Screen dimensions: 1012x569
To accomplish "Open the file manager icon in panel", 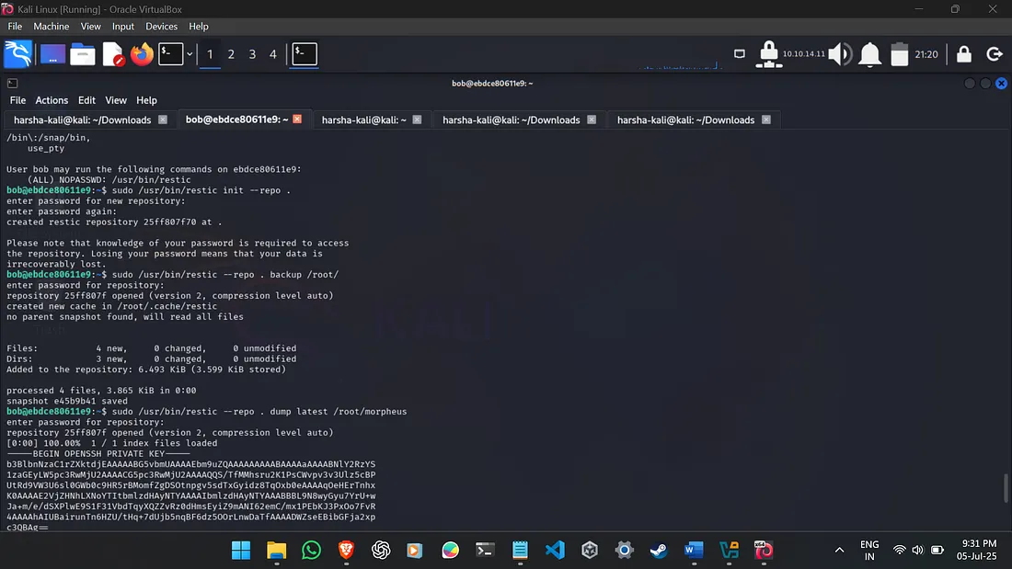I will coord(81,53).
